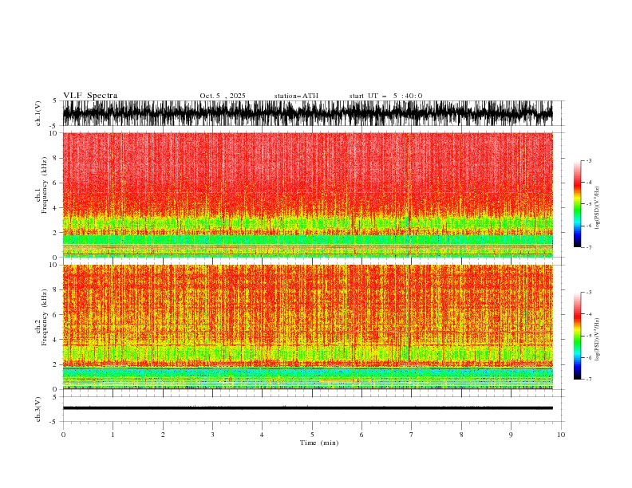The image size is (632, 488).
Task: Click inside the ch.2 spectrogram panel
Action: point(307,327)
